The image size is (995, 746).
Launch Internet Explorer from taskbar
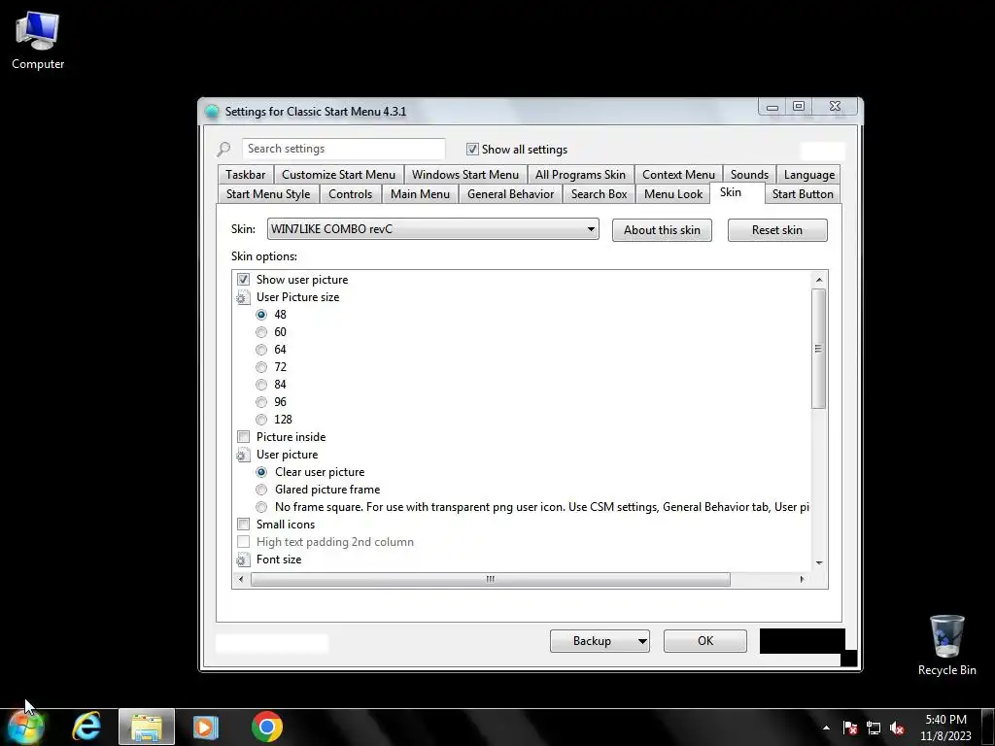click(86, 727)
